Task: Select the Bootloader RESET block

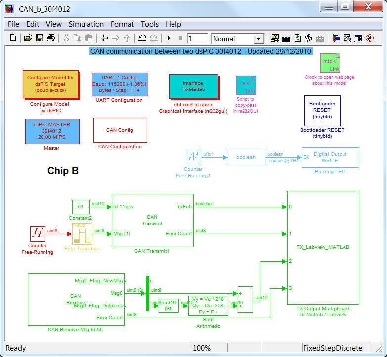Action: click(322, 111)
